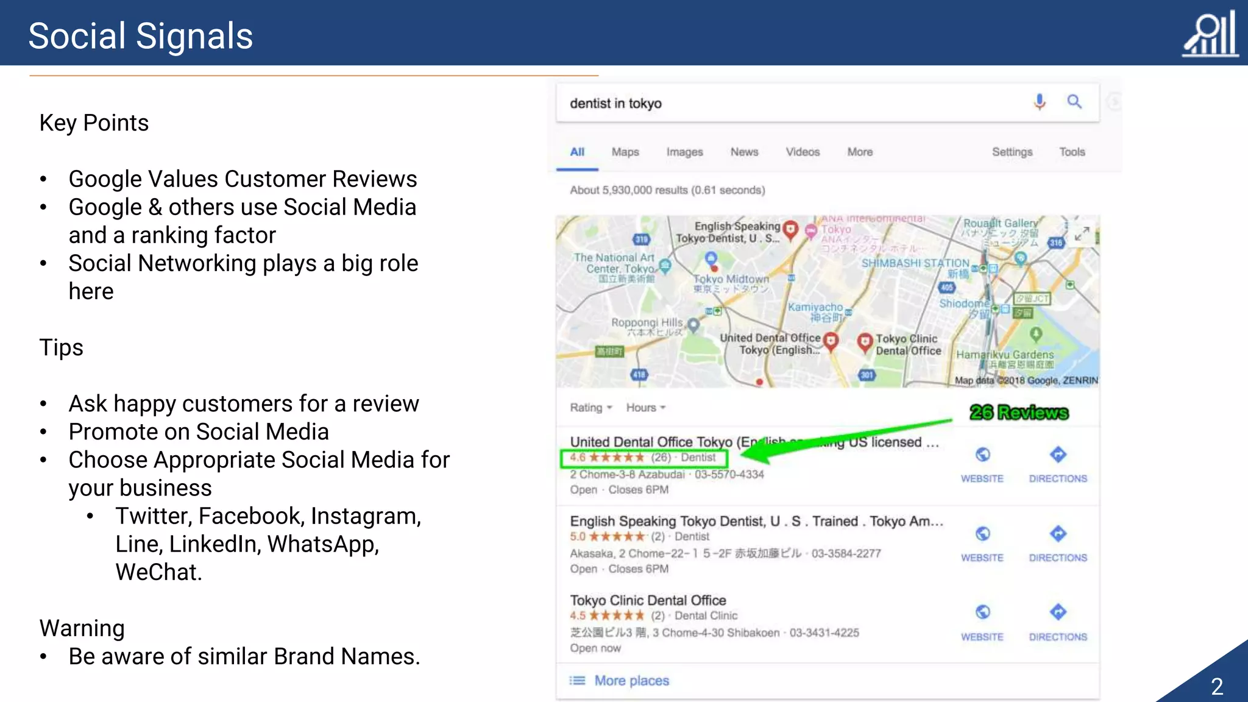Switch to the Videos tab
The height and width of the screenshot is (702, 1248).
803,152
